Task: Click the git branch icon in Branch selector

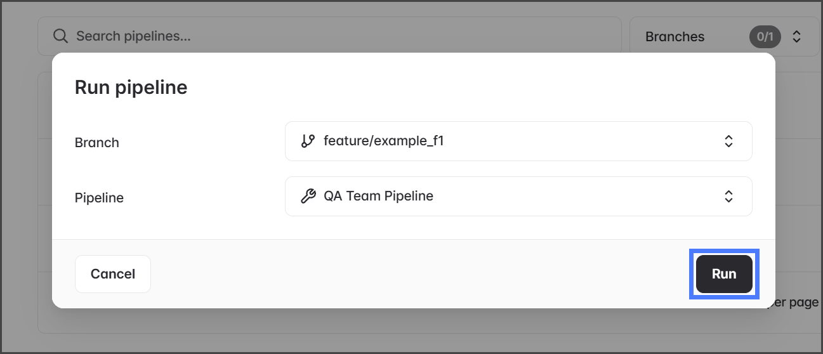Action: click(x=308, y=141)
